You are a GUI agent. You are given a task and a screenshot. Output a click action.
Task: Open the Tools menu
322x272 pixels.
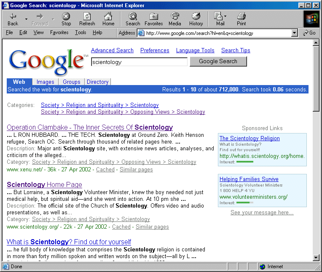pyautogui.click(x=80, y=32)
